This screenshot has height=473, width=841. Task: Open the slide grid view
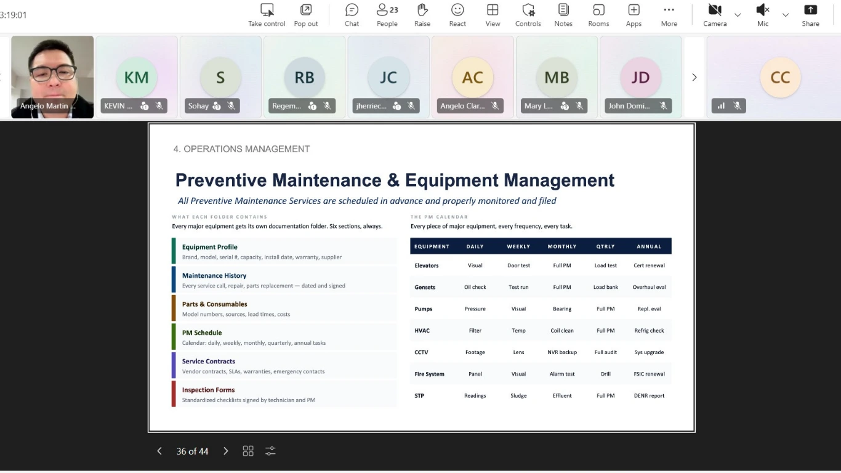tap(248, 451)
